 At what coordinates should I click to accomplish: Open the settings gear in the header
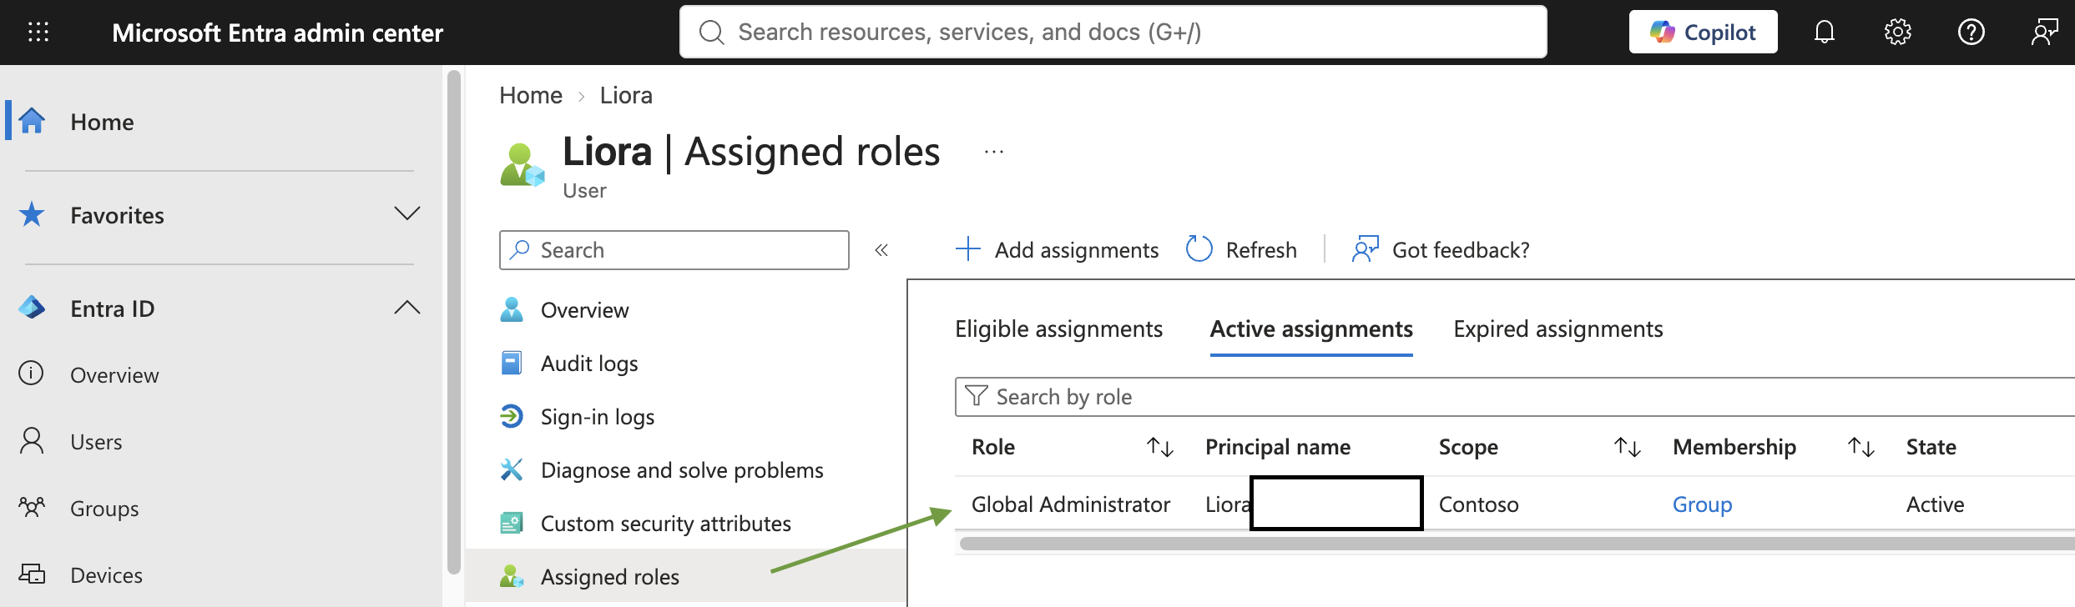pos(1898,33)
